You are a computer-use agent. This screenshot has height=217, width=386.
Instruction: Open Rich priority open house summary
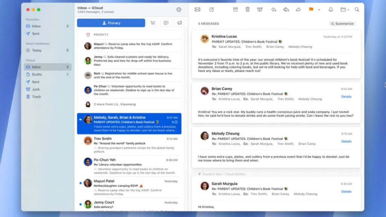point(129,75)
